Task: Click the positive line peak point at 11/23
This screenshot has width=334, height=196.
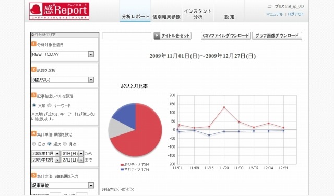Action: tap(224, 107)
